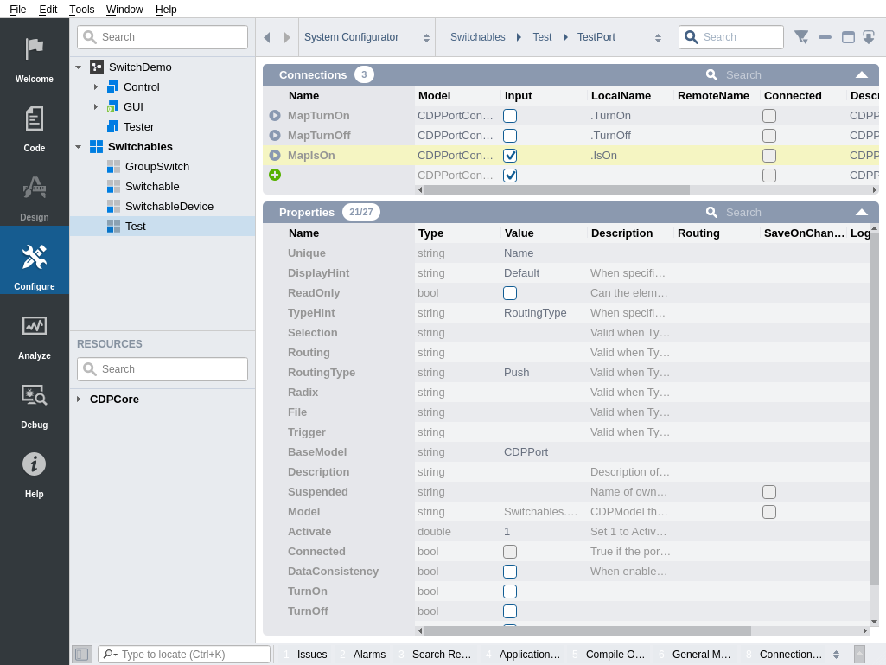Toggle the sidebar button in the status bar
Image resolution: width=886 pixels, height=665 pixels.
[81, 655]
